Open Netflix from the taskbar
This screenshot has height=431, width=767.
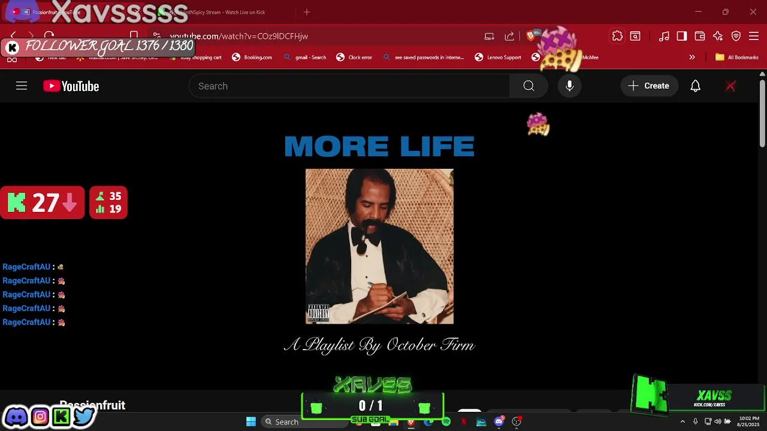pos(463,422)
